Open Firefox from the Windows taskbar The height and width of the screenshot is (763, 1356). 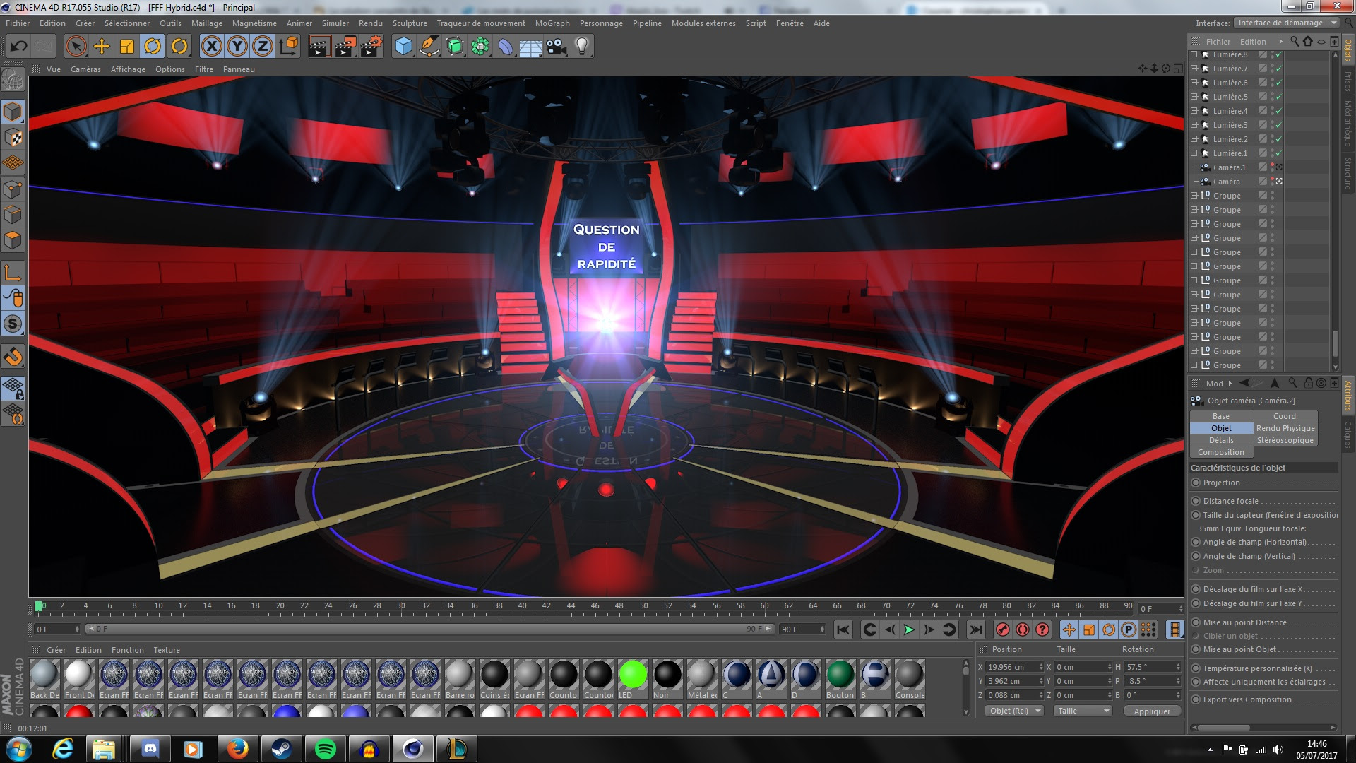237,749
